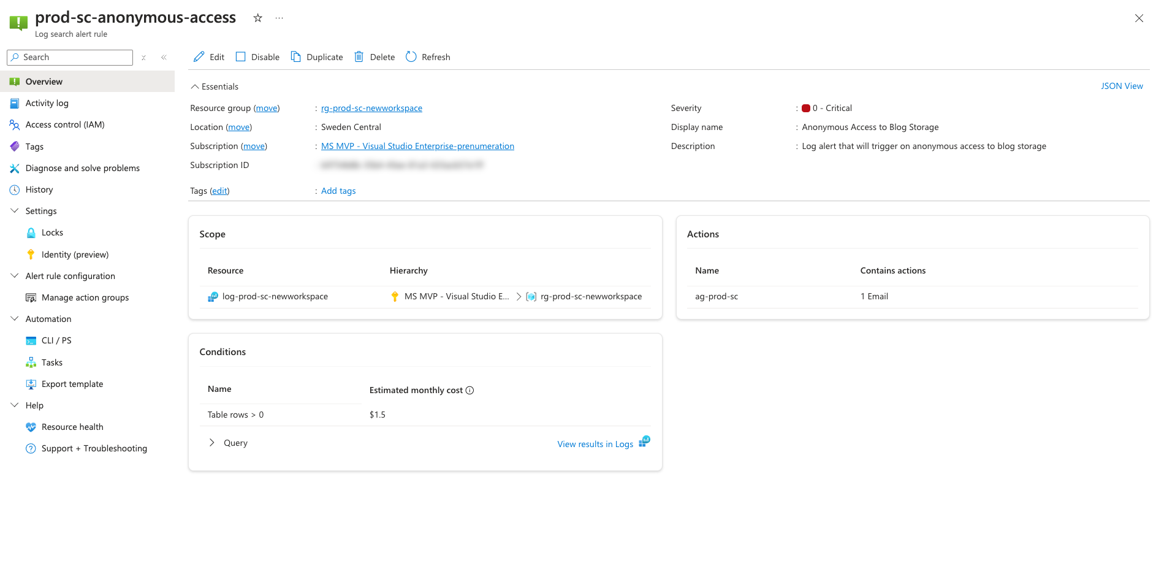Click inside the sidebar Search field
The image size is (1156, 563).
pyautogui.click(x=70, y=57)
